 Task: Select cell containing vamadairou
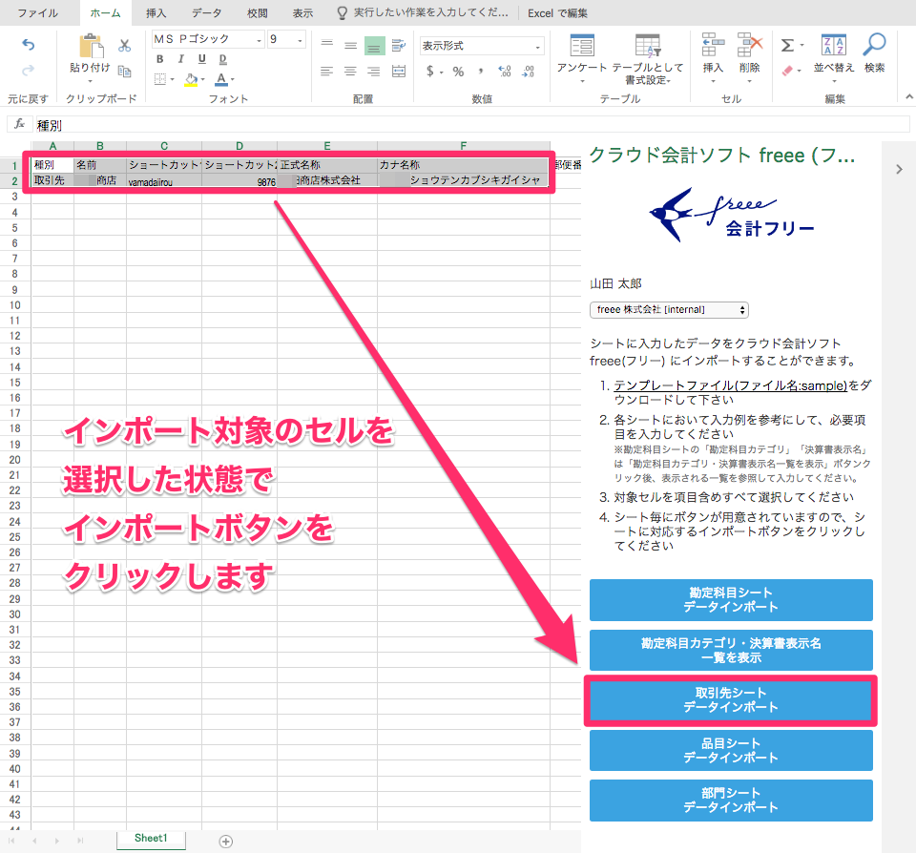click(164, 181)
